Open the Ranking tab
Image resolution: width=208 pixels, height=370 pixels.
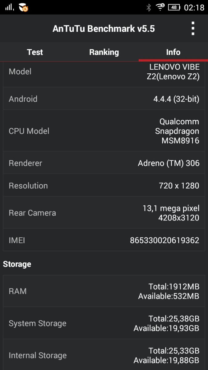coord(104,52)
